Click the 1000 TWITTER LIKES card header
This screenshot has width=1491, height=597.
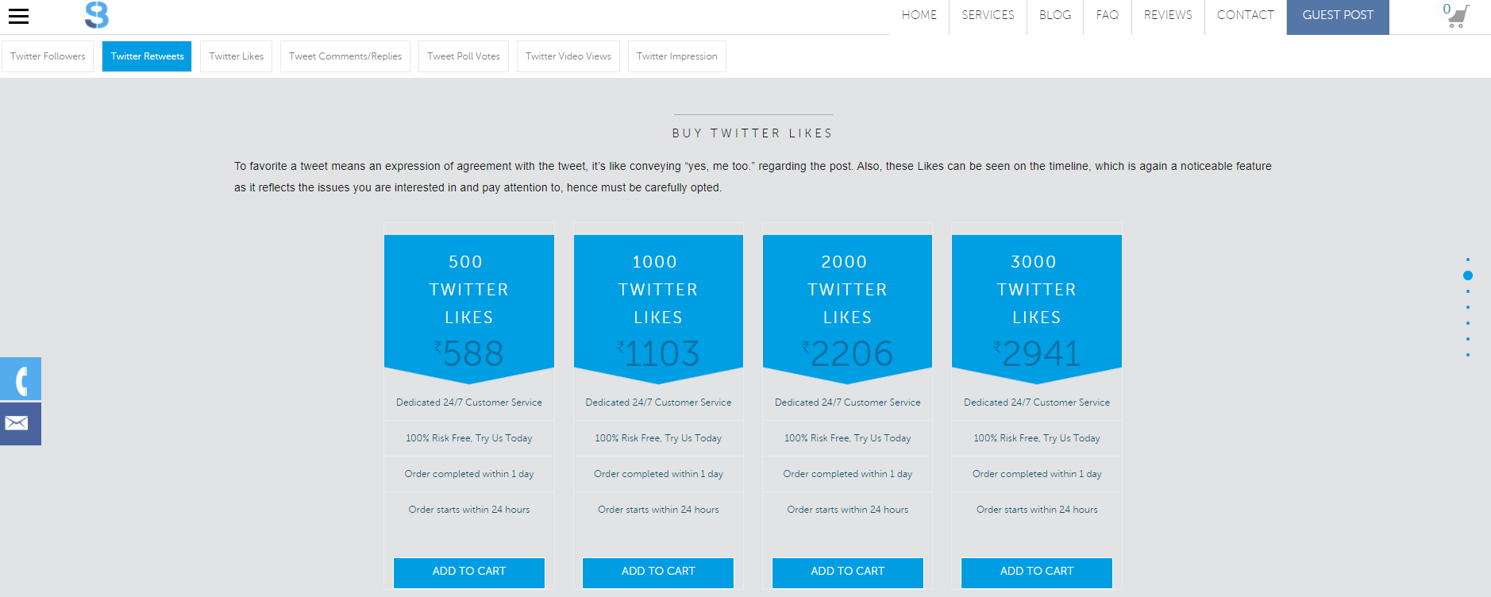(658, 290)
